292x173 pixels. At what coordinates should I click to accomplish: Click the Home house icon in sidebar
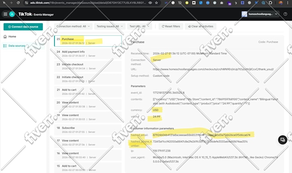coord(5,36)
